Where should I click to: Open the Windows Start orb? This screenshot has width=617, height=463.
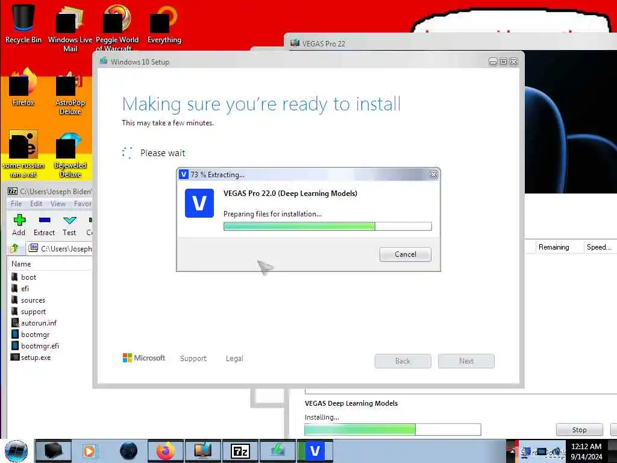tap(16, 451)
